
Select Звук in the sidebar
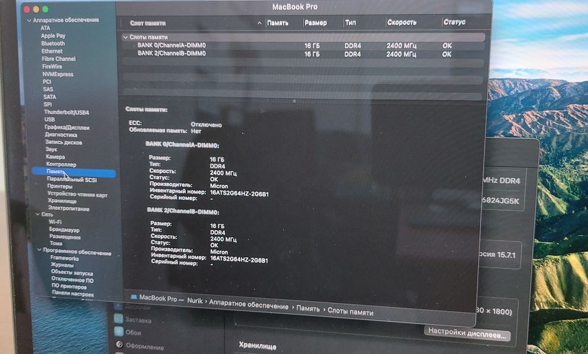click(51, 149)
